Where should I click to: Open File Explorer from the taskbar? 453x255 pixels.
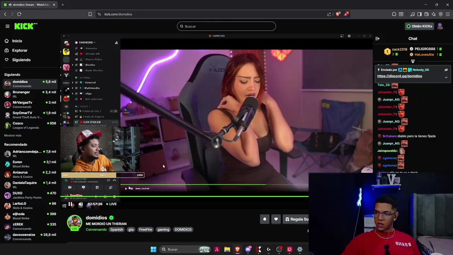227,249
